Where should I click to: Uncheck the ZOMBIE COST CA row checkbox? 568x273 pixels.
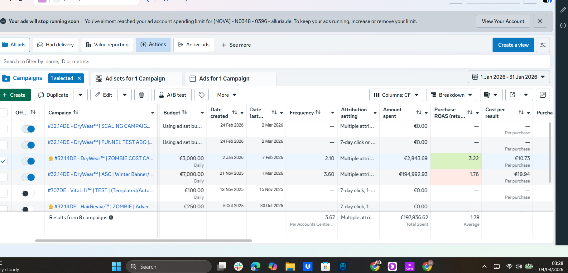[x=3, y=161]
